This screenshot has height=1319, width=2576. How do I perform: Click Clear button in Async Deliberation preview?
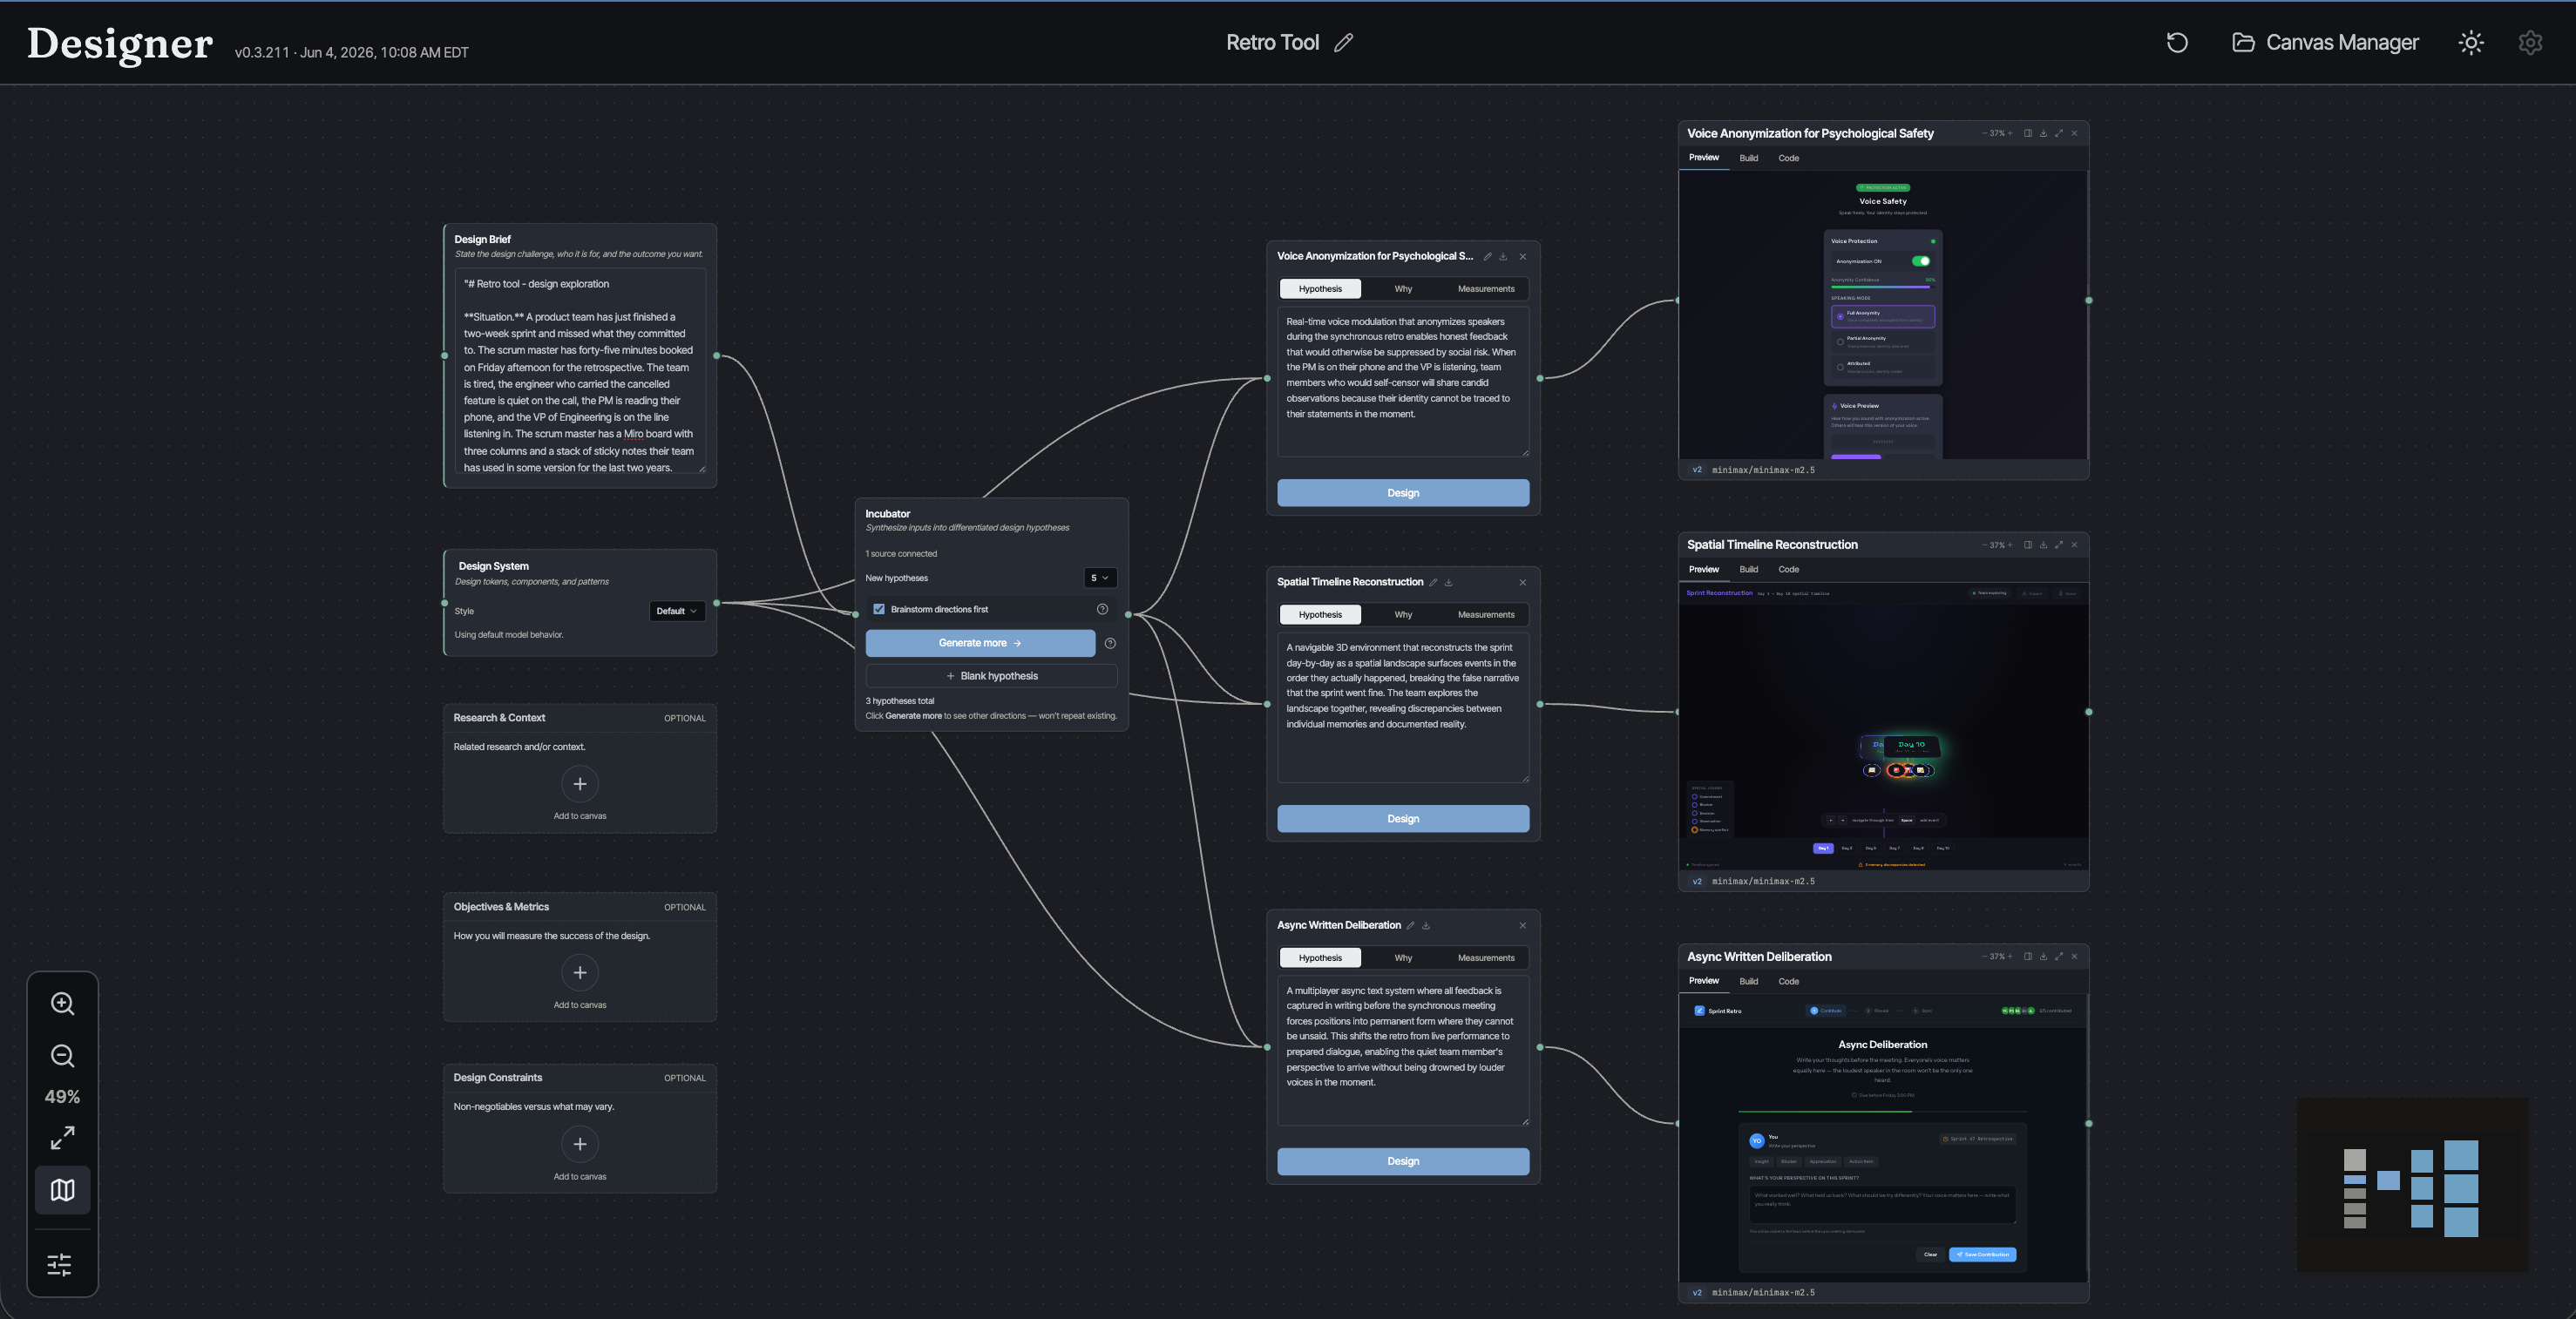click(1930, 1254)
